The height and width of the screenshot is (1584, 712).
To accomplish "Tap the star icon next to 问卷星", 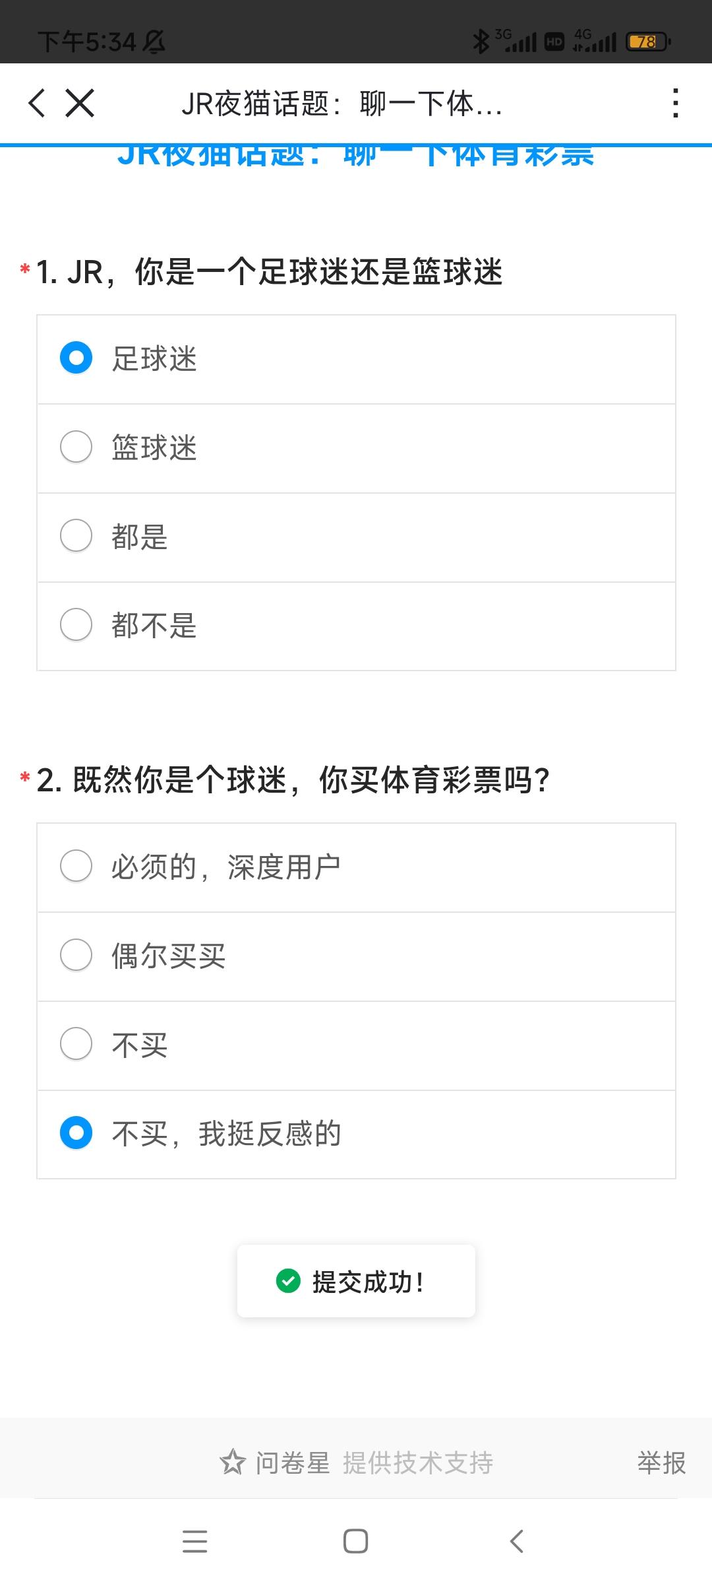I will click(x=233, y=1463).
